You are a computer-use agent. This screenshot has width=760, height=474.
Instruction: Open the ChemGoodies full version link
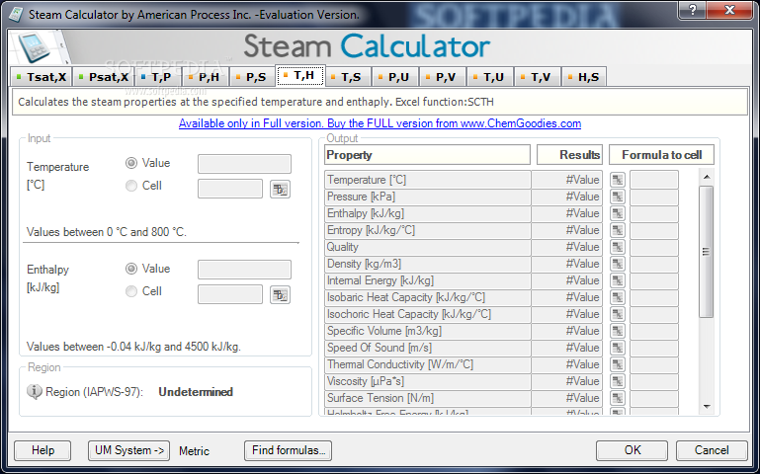coord(380,123)
